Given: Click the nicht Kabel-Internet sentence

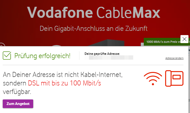Looking at the screenshot, I should pyautogui.click(x=63, y=75).
